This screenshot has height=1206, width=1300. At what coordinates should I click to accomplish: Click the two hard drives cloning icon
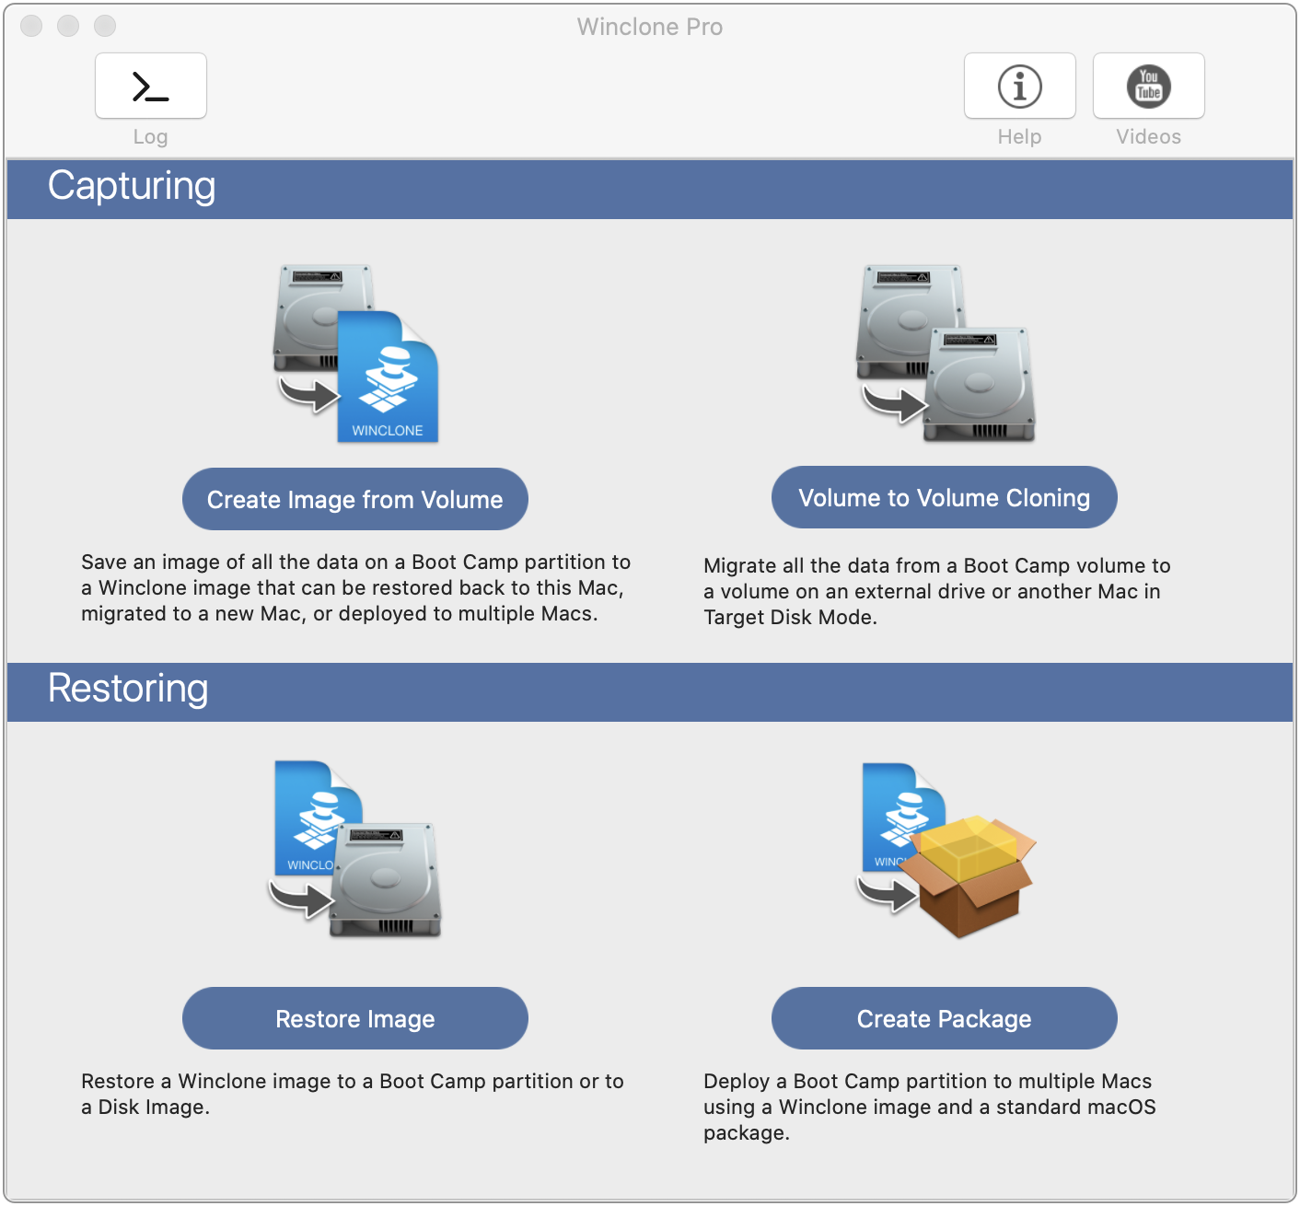pos(946,354)
